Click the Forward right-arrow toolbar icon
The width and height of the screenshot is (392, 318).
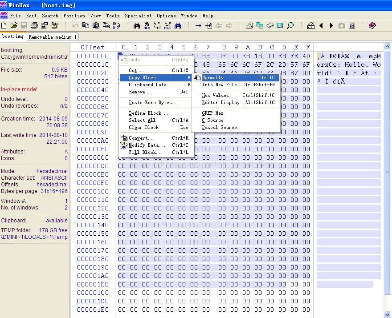[229, 25]
